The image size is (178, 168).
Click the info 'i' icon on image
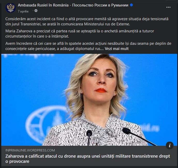point(170,145)
